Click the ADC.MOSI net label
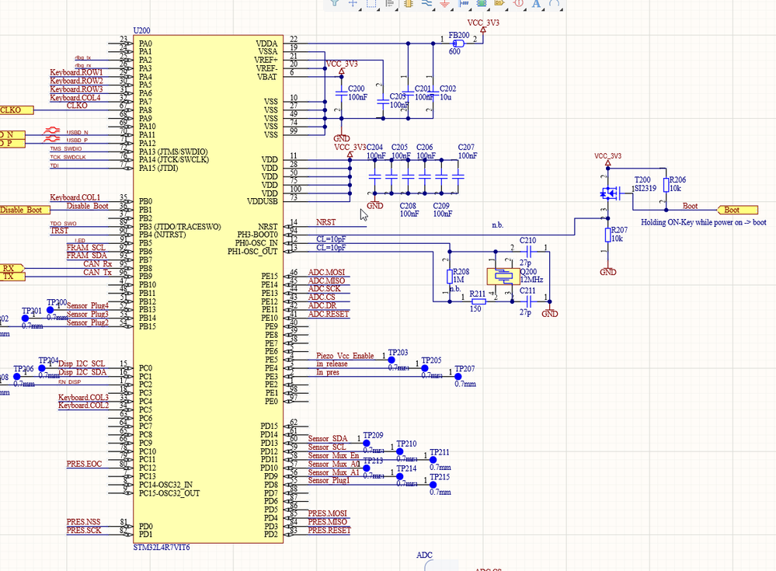The width and height of the screenshot is (776, 571). 326,272
